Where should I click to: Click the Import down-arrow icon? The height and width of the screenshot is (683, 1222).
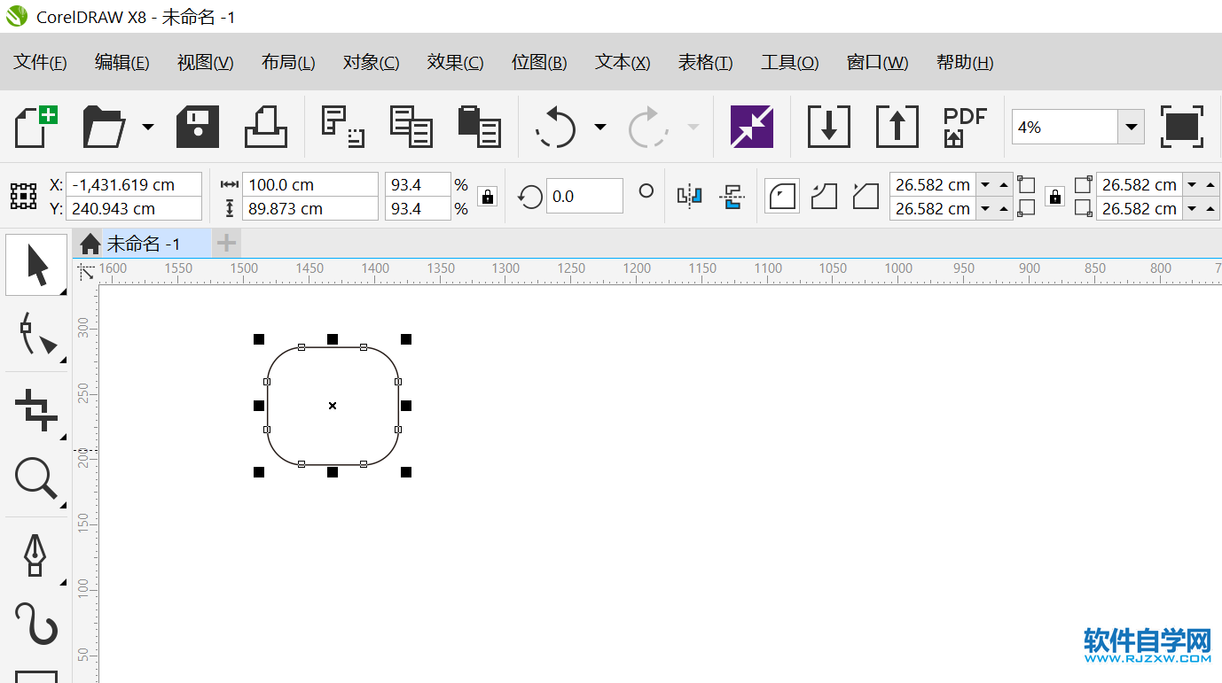pyautogui.click(x=828, y=127)
